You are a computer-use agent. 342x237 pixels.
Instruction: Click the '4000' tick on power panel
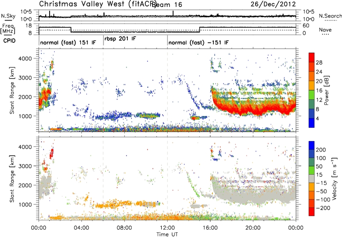(25, 59)
